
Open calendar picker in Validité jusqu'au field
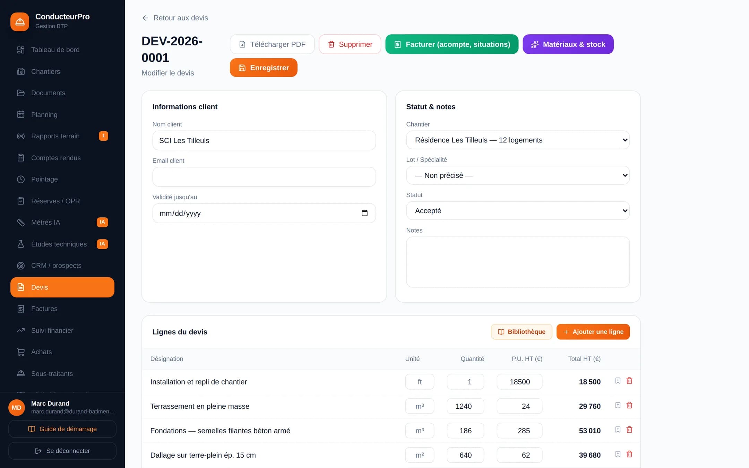pyautogui.click(x=364, y=213)
